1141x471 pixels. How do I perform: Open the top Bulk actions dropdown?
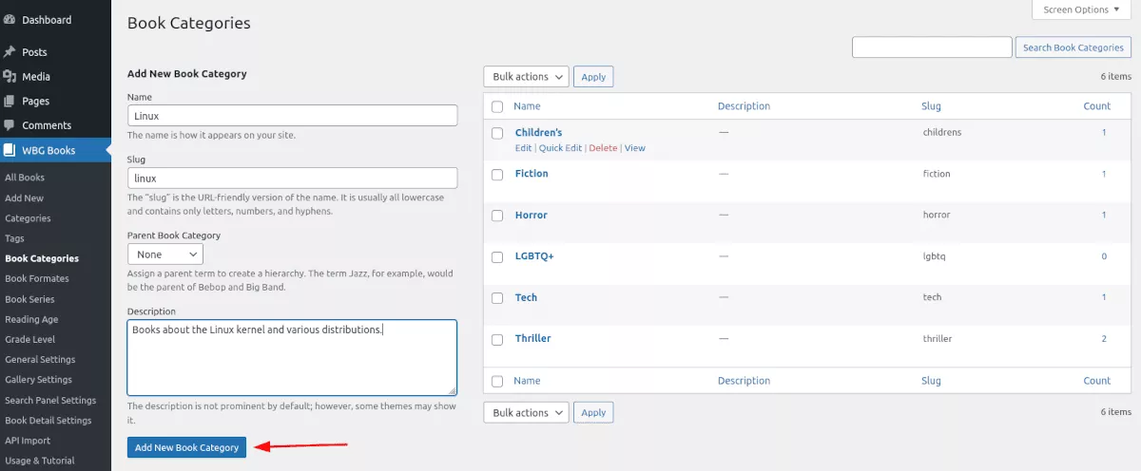click(x=526, y=77)
